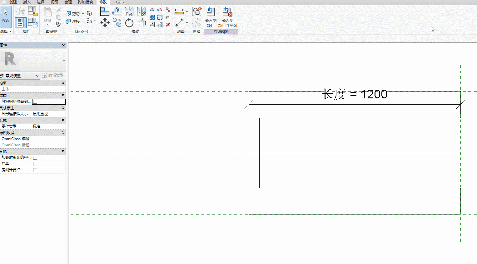Choose the Align tool
Image resolution: width=477 pixels, height=264 pixels.
click(x=105, y=12)
